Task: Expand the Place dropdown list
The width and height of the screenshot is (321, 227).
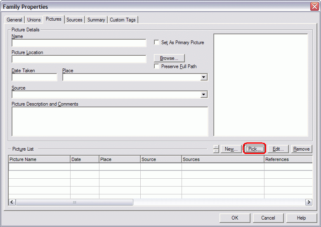Action: click(203, 78)
